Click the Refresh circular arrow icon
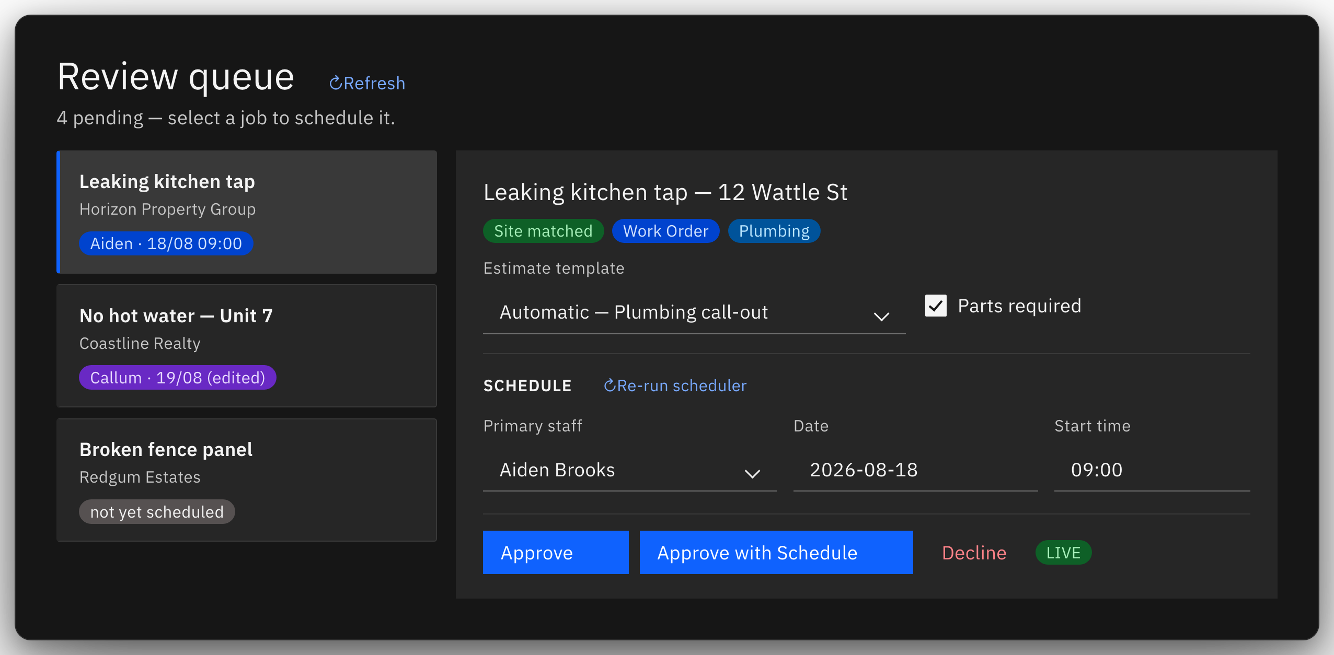 click(335, 83)
